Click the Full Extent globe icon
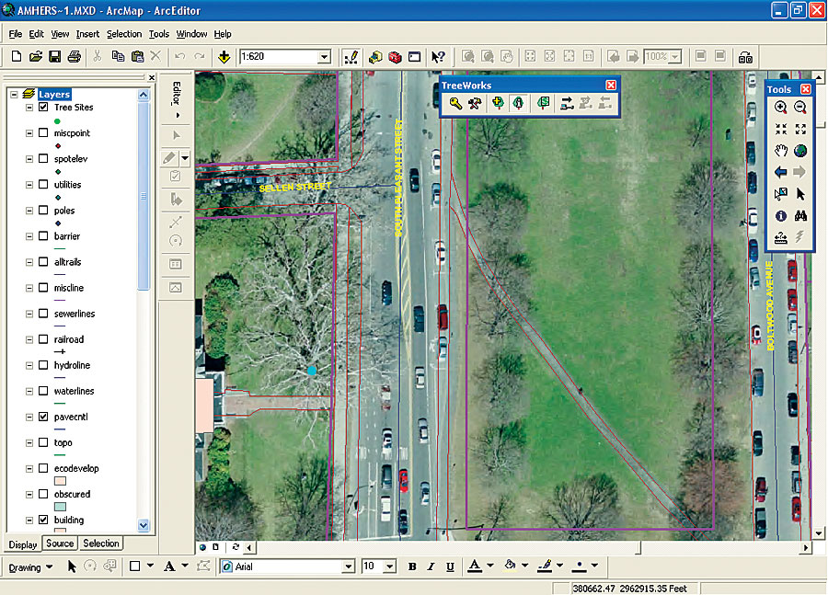Image resolution: width=828 pixels, height=595 pixels. click(800, 151)
